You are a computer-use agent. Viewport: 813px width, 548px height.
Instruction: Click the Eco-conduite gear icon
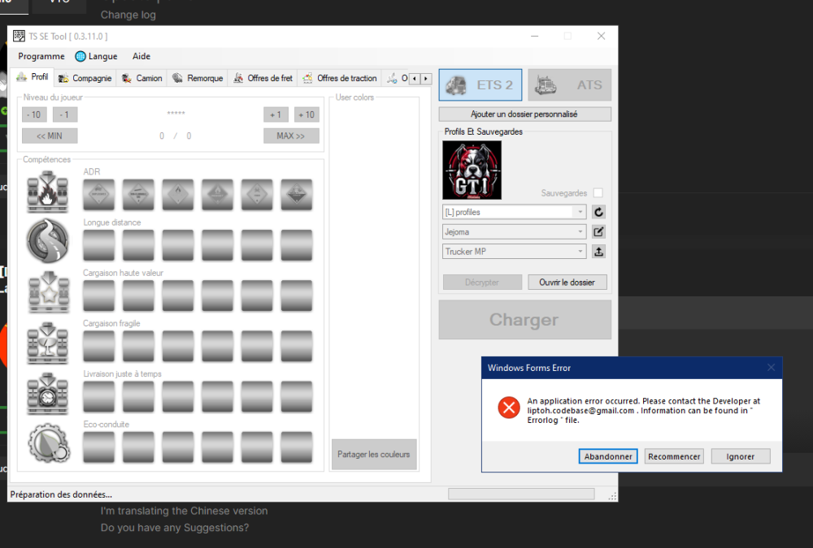point(48,444)
